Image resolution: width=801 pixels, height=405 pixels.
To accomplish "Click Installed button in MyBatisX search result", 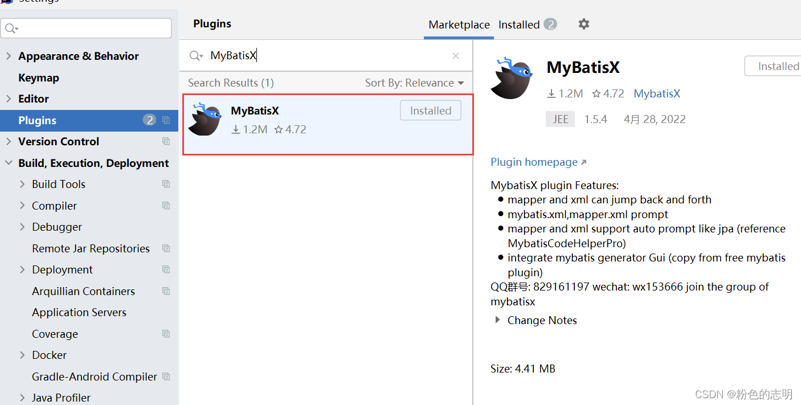I will point(431,111).
